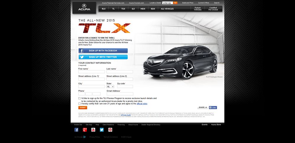Screen dimensions: 295x143
Task: Click the Facebook Like button
Action: coord(213,108)
